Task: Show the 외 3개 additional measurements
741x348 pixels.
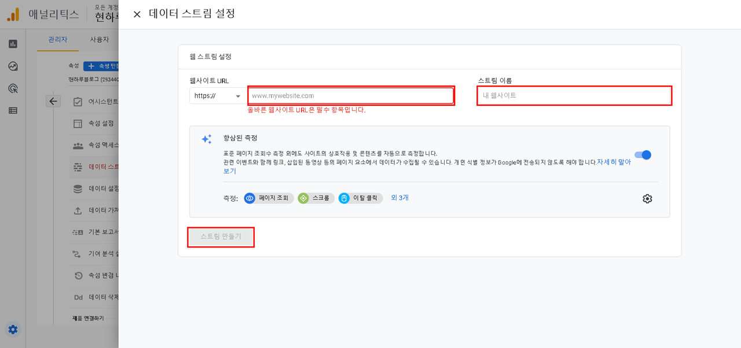Action: pos(399,198)
